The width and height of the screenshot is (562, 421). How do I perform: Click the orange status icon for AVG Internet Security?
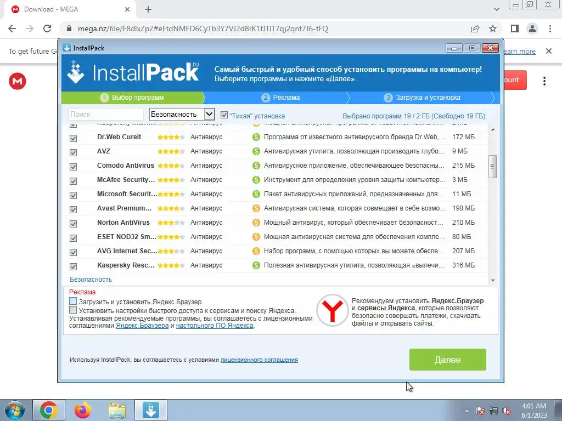[x=256, y=251]
